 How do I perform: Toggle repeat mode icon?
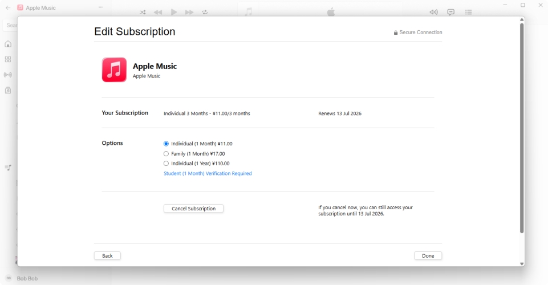click(x=205, y=12)
